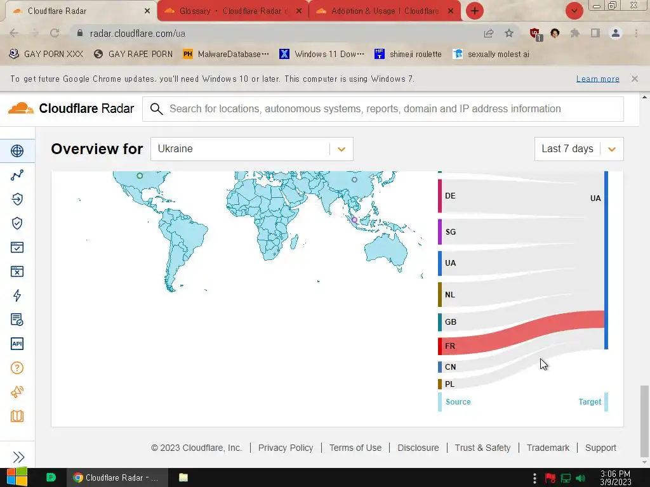Select the SG source bar in chart
This screenshot has width=650, height=487.
(x=441, y=232)
